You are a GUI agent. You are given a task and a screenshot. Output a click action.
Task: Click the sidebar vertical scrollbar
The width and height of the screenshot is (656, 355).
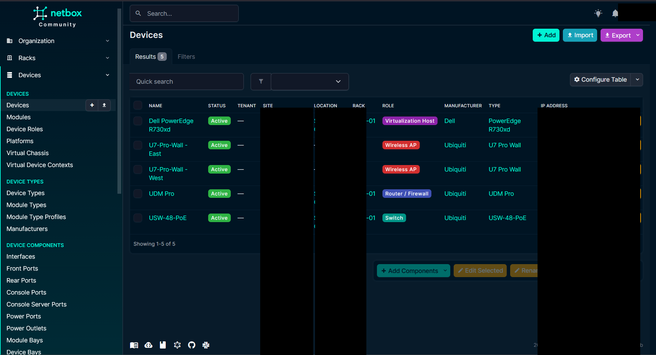[119, 101]
